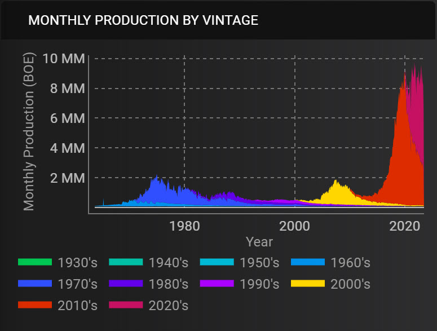The height and width of the screenshot is (331, 437).
Task: Click the 1960's blue legend swatch
Action: 308,262
